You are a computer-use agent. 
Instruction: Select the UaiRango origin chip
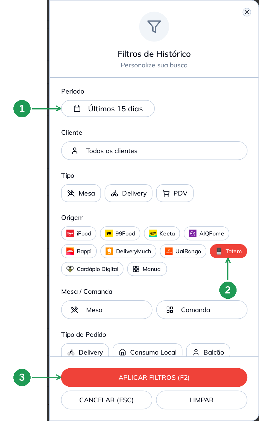tap(183, 251)
